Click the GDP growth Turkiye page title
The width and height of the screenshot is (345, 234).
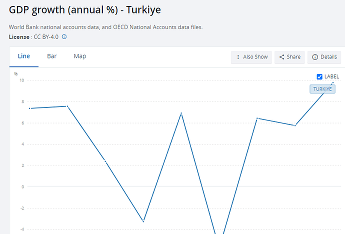[x=85, y=10]
